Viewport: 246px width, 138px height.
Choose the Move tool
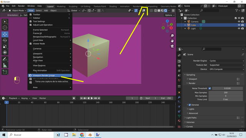(x=5, y=34)
